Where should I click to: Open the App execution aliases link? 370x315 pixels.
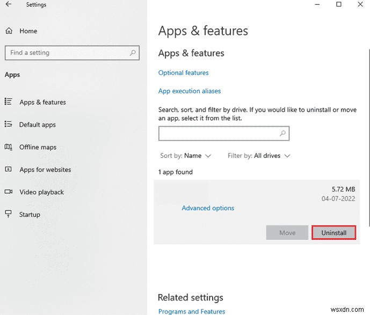190,91
